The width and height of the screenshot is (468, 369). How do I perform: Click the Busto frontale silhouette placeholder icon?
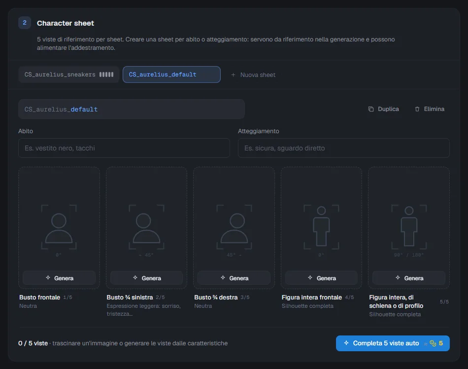pyautogui.click(x=59, y=227)
